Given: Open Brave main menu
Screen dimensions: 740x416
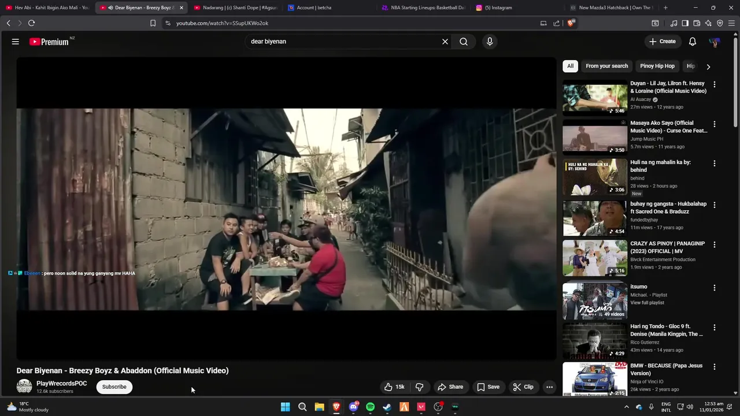Looking at the screenshot, I should click(732, 23).
